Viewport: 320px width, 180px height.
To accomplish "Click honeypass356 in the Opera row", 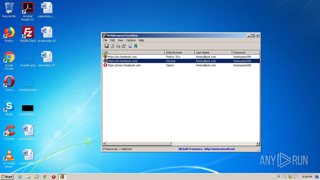I will (x=242, y=65).
